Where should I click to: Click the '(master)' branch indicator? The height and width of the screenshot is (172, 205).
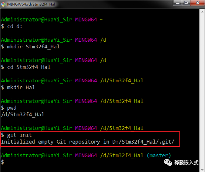[x=159, y=155]
